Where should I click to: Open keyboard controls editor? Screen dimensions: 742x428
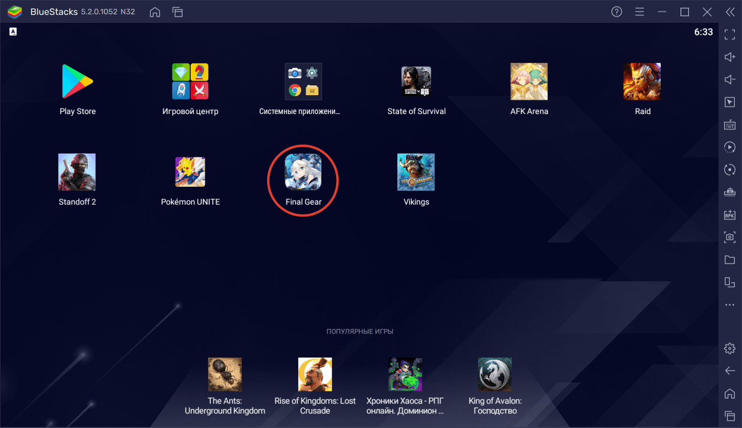tap(730, 124)
